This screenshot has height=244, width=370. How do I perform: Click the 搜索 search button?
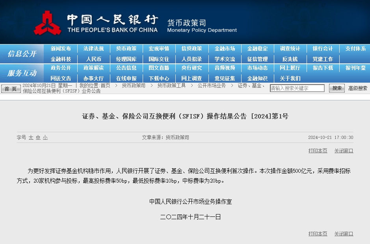pyautogui.click(x=337, y=88)
